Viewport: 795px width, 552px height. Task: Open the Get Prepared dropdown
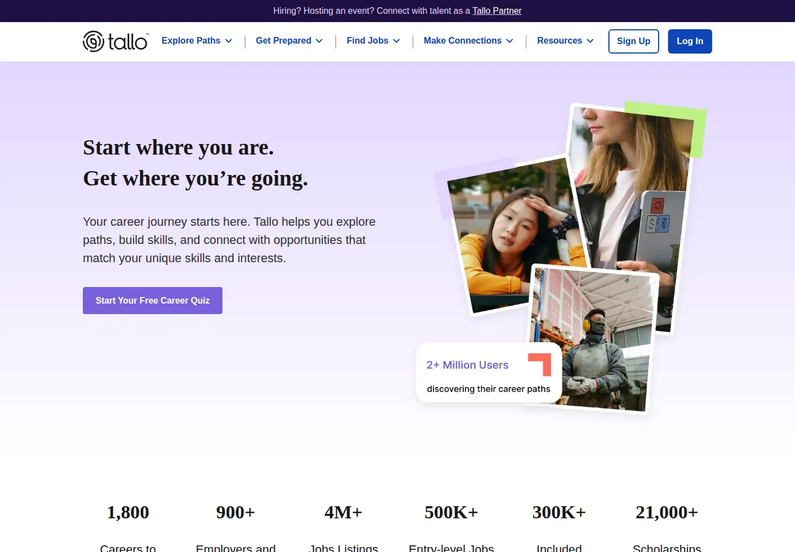(289, 41)
